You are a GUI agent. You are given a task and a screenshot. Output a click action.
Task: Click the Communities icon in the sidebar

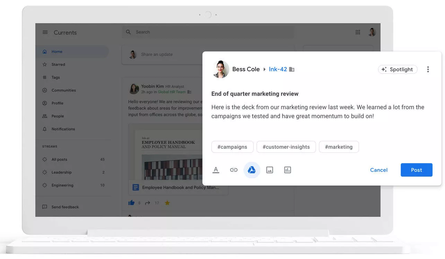coord(44,90)
